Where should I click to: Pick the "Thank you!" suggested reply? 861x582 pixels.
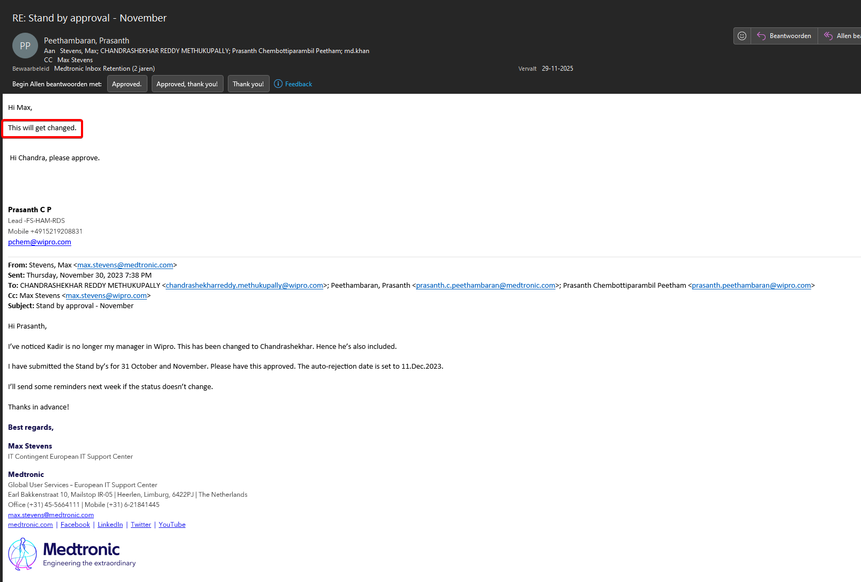(248, 84)
